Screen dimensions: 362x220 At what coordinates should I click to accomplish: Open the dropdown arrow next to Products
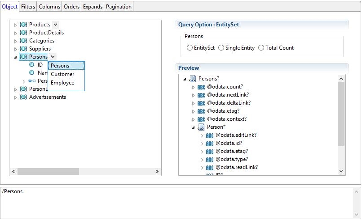55,25
